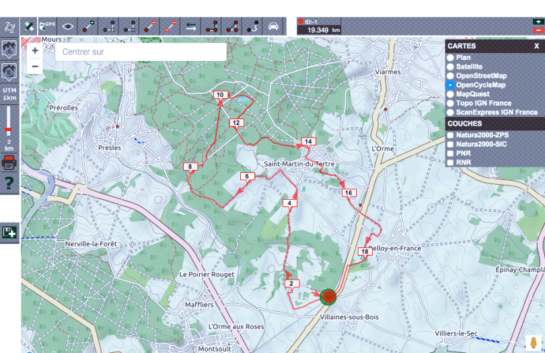Click the car routing mode icon
This screenshot has width=545, height=353.
(x=273, y=26)
